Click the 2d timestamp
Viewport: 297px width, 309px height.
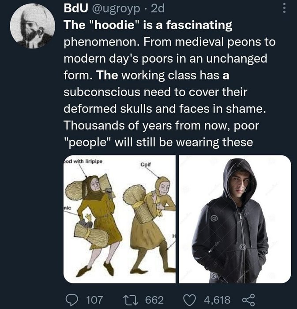point(158,9)
